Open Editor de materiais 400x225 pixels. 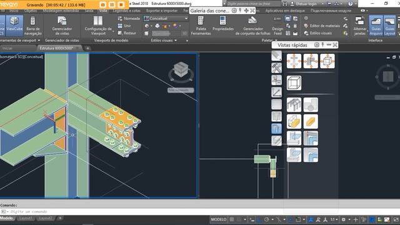pos(322,26)
